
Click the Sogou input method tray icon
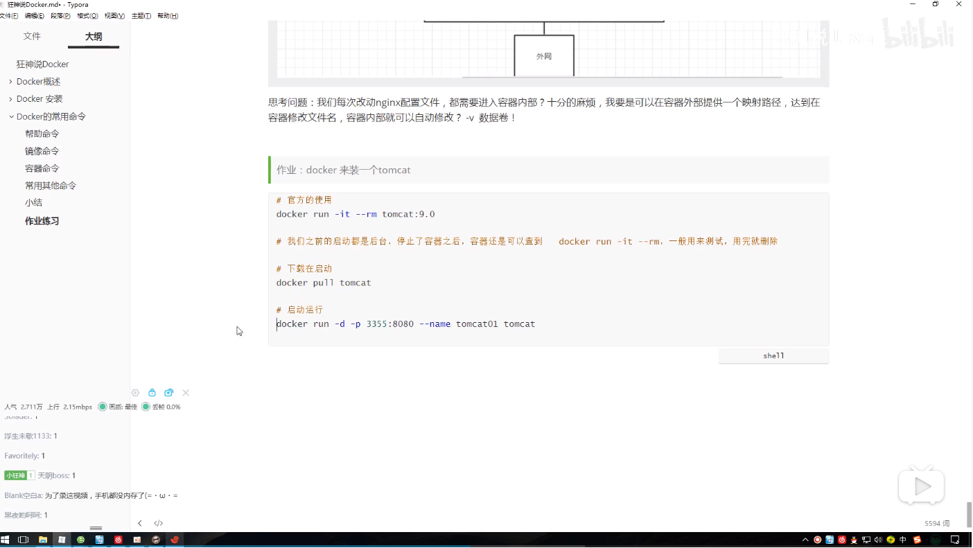pyautogui.click(x=918, y=540)
